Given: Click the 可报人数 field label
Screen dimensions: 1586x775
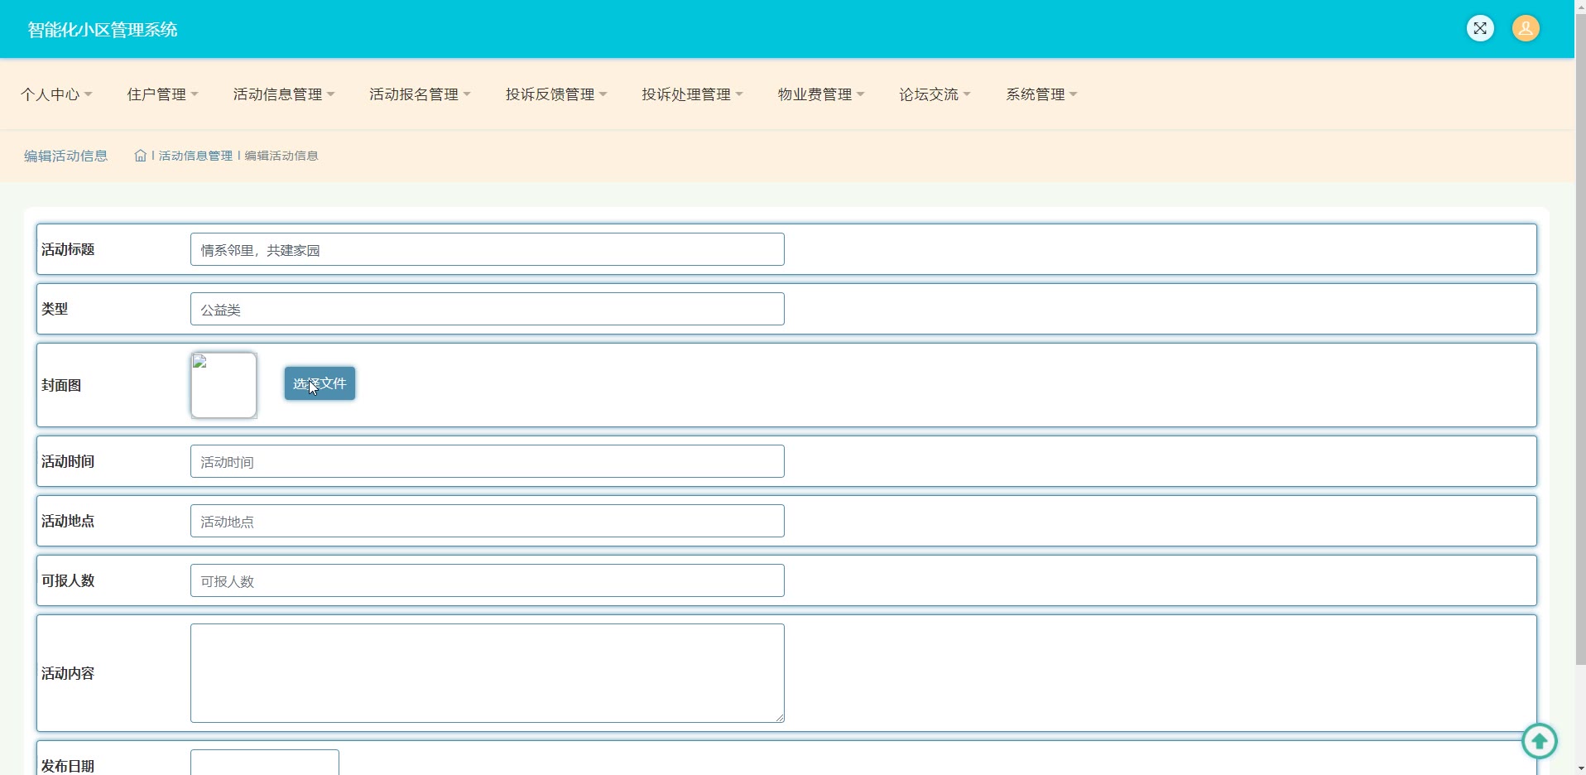Looking at the screenshot, I should coord(68,580).
